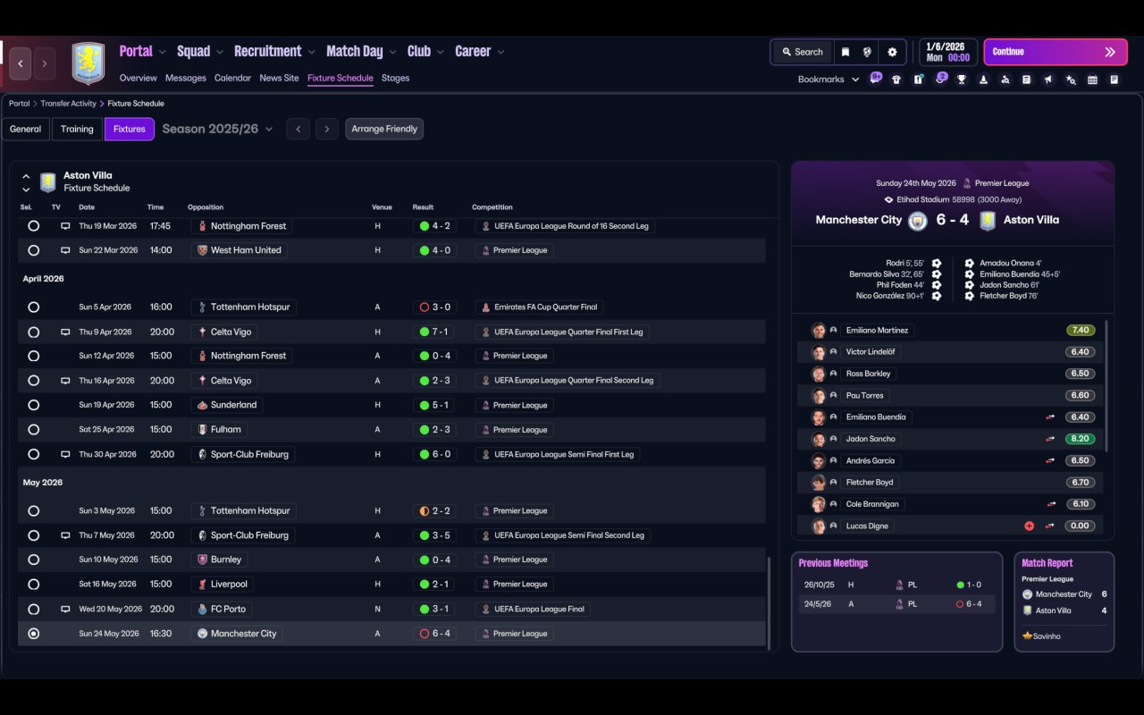
Task: Select the radio button for the West Ham United fixture
Action: click(34, 250)
